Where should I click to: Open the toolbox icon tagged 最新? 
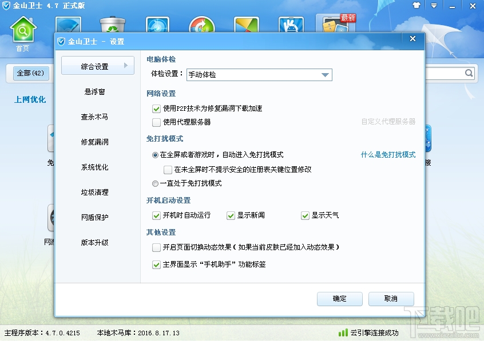point(336,23)
